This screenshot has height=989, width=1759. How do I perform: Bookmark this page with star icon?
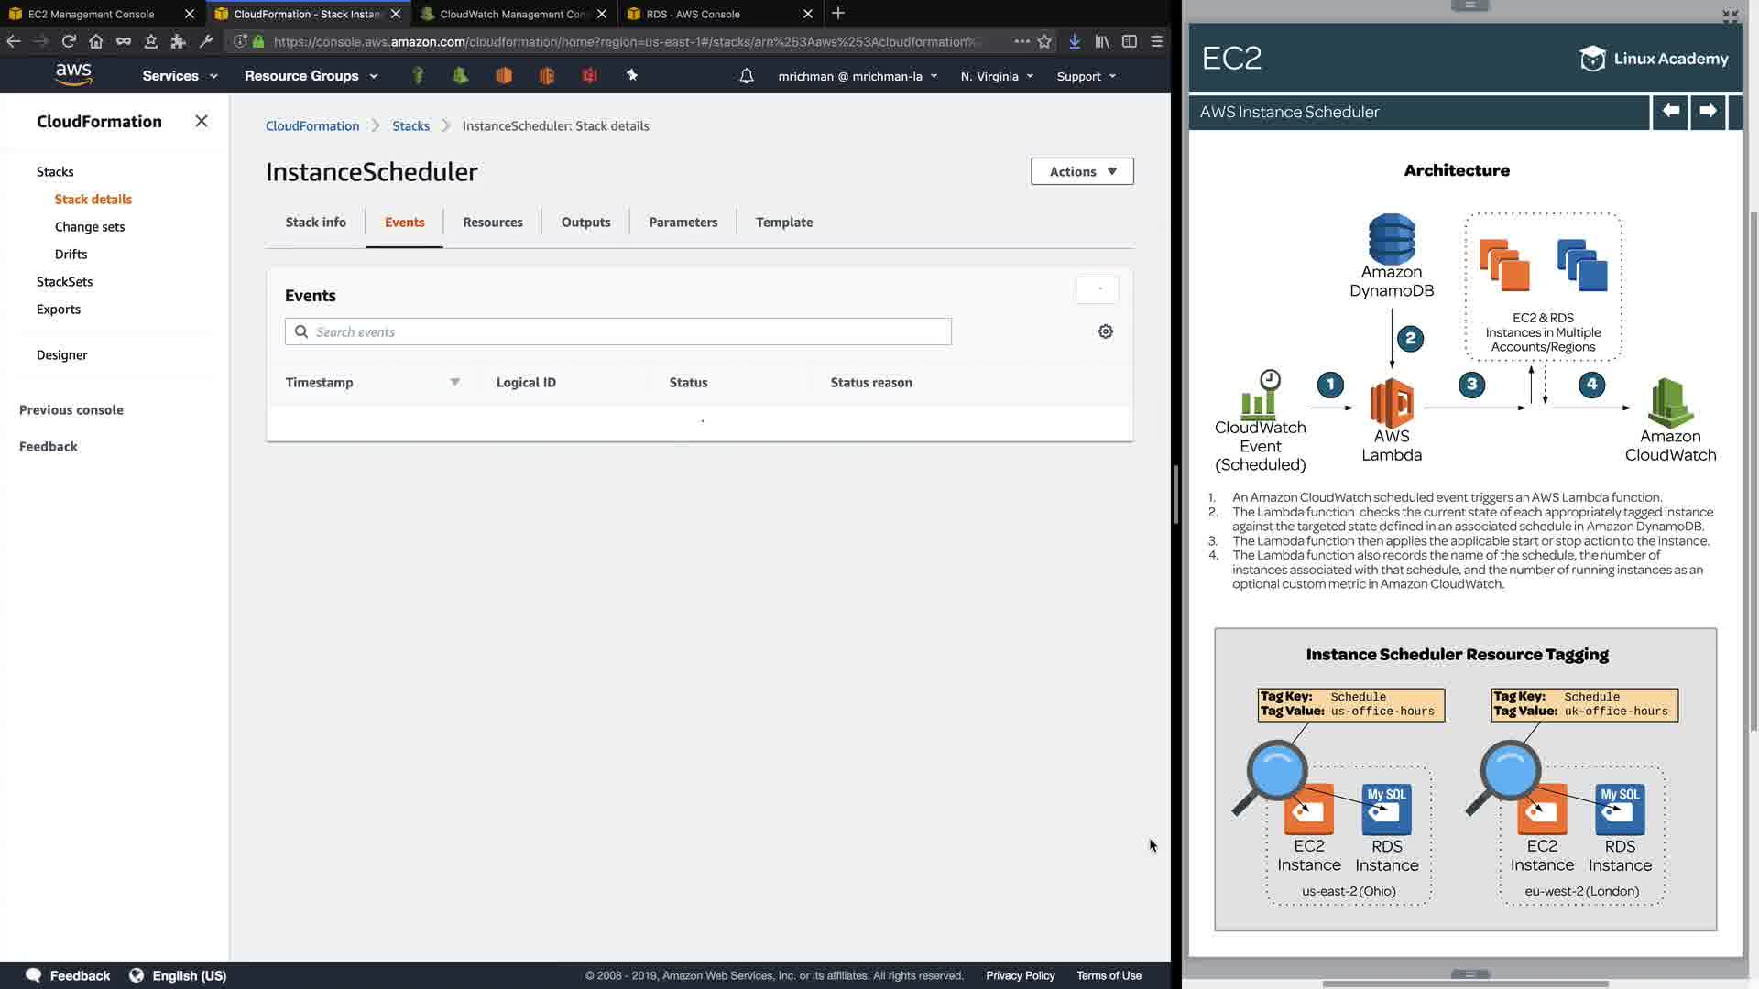pyautogui.click(x=1044, y=41)
